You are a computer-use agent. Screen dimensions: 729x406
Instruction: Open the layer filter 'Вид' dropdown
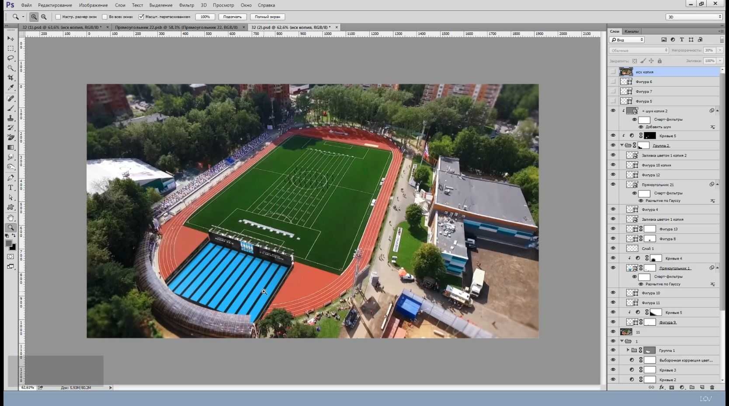click(x=627, y=40)
